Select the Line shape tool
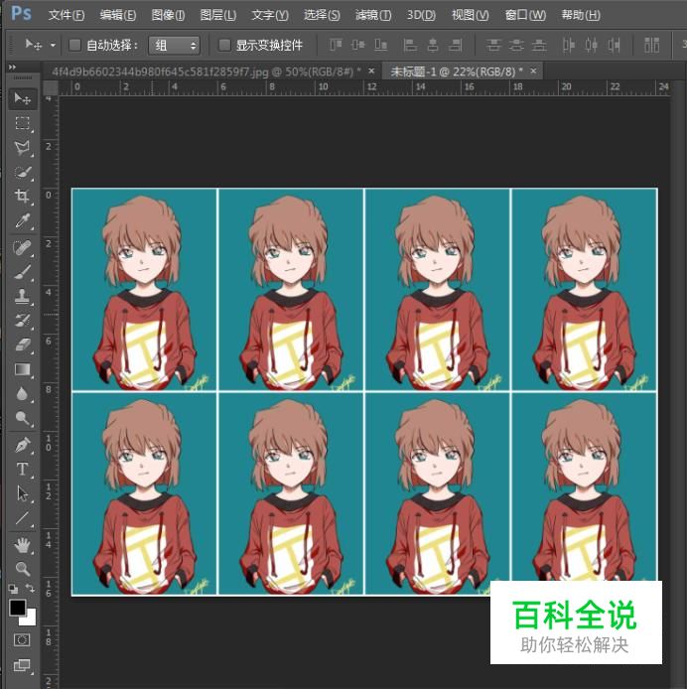 click(x=22, y=518)
